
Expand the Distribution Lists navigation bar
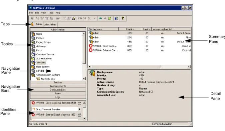[x=58, y=90]
